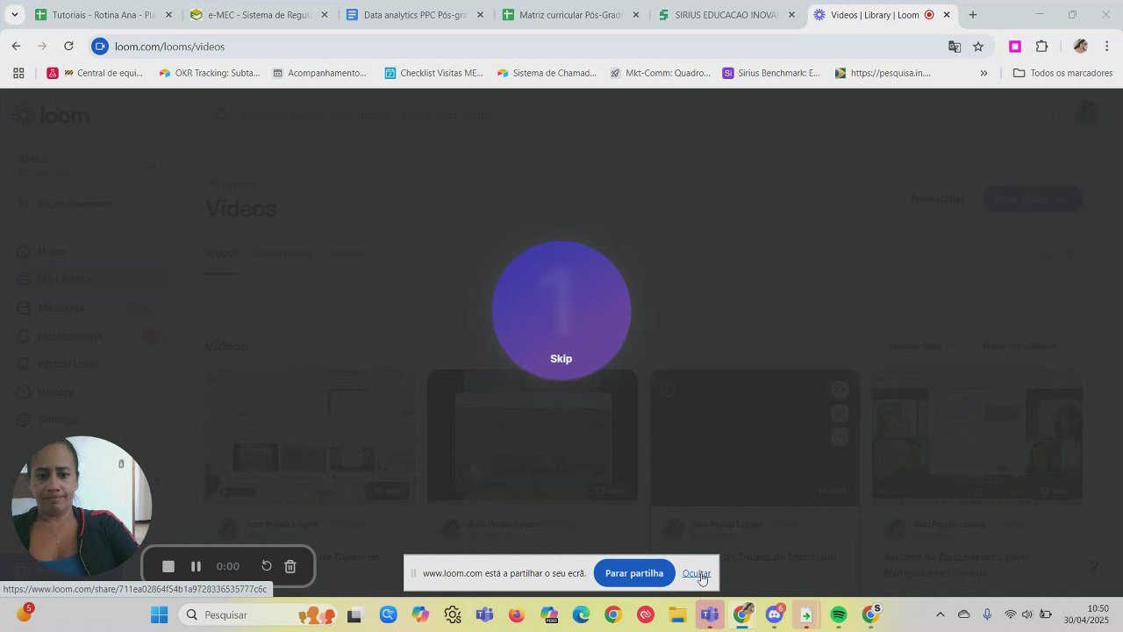The image size is (1123, 632).
Task: Open Task View on taskbar
Action: click(x=354, y=614)
